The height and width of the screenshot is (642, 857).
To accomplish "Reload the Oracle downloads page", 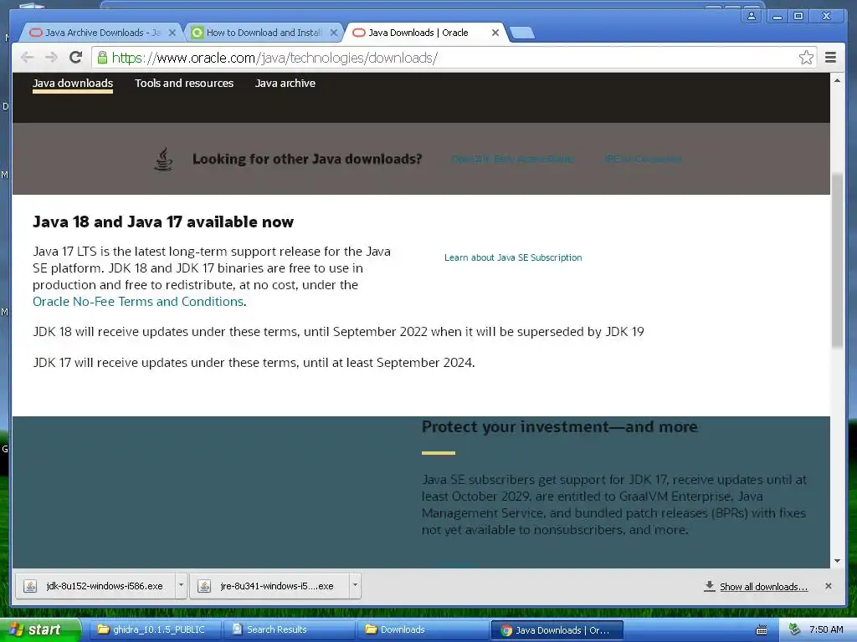I will pos(76,57).
